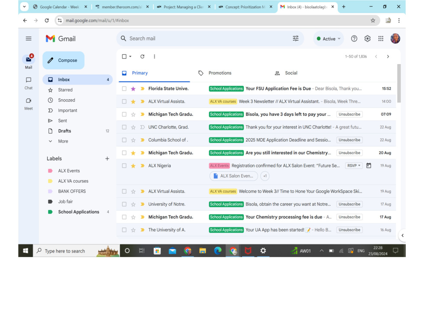Open a new browser tab with plus button
The height and width of the screenshot is (325, 433).
[x=343, y=6]
